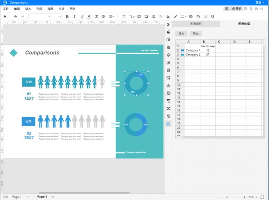269x200 pixels.
Task: Open the history sidebar panel
Action: (x=168, y=116)
